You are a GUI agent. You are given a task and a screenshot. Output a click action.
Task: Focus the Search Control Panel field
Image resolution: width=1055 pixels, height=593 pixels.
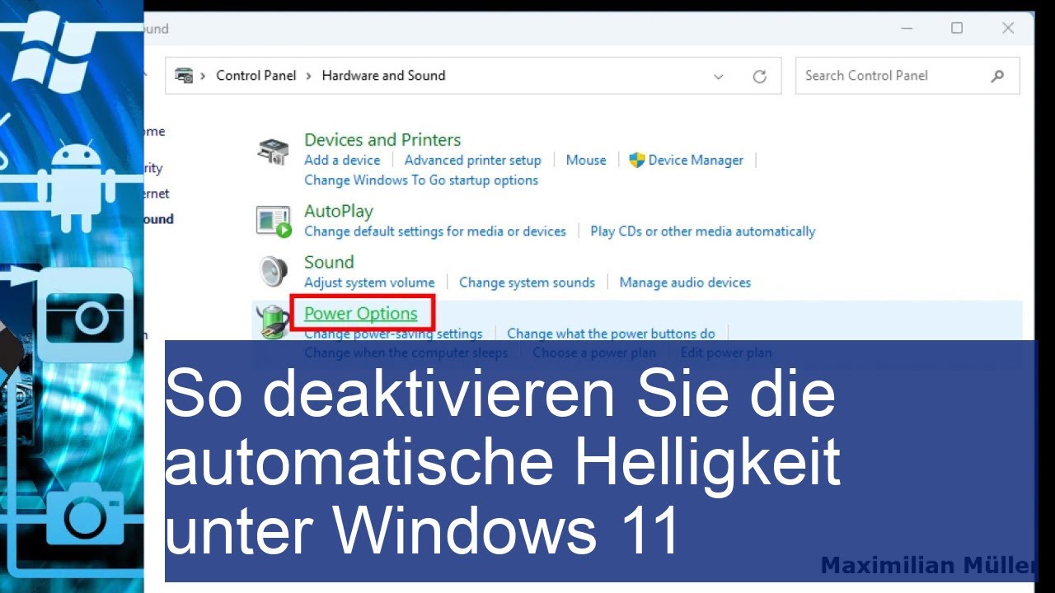[x=907, y=76]
